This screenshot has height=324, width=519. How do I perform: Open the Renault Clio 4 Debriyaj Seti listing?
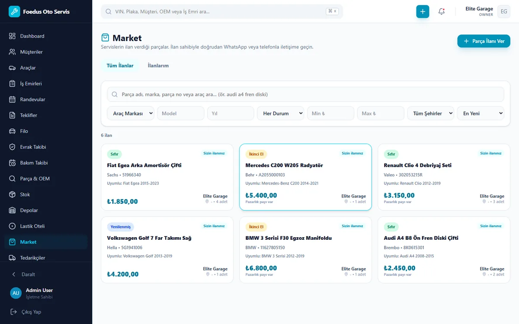[444, 177]
